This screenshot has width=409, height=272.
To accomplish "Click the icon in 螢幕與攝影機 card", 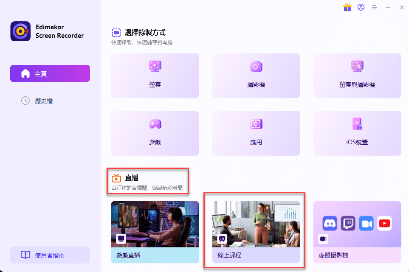I will (357, 66).
